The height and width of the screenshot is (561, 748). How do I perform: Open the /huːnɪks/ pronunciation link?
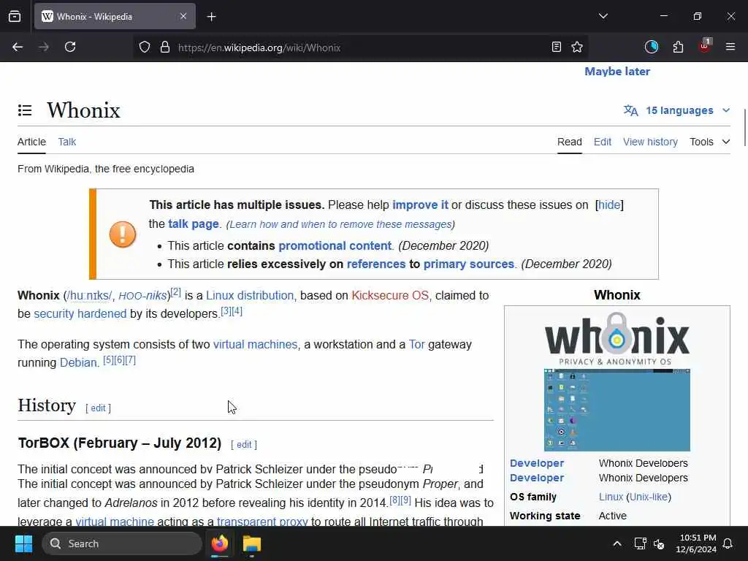coord(89,296)
